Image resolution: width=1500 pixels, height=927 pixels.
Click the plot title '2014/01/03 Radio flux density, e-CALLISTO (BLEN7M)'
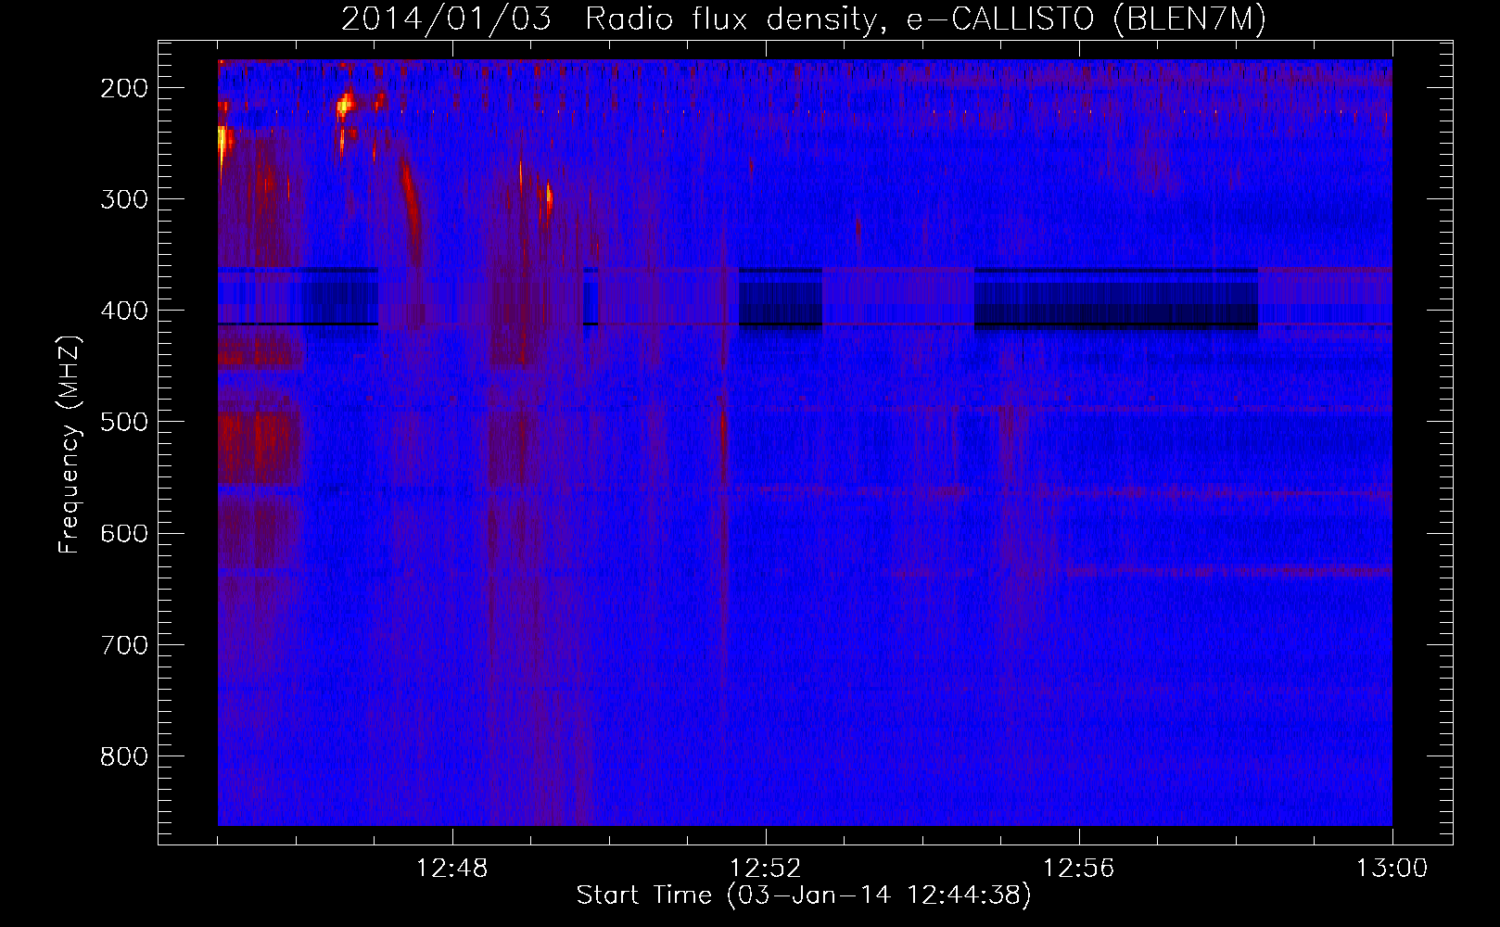[x=803, y=19]
